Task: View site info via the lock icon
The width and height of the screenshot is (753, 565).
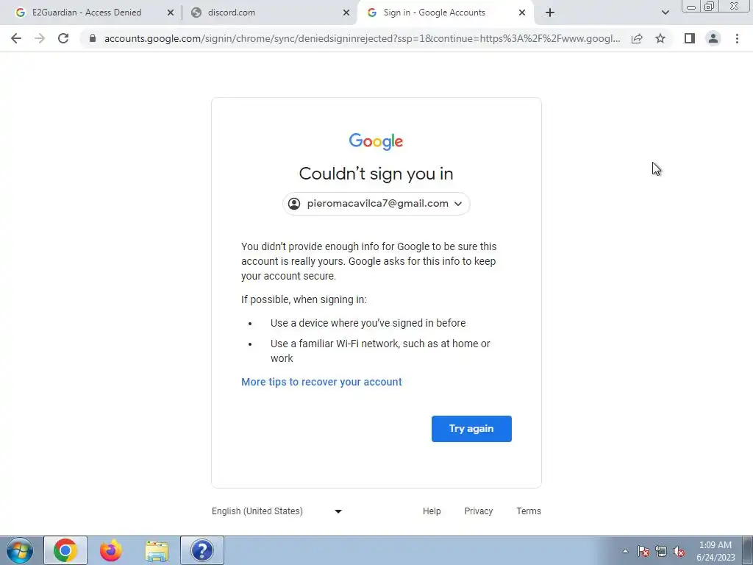Action: pos(93,38)
